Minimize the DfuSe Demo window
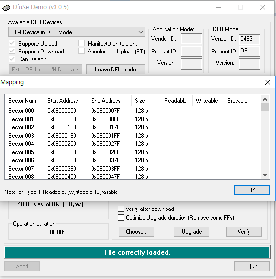This screenshot has height=279, width=276. click(x=219, y=7)
